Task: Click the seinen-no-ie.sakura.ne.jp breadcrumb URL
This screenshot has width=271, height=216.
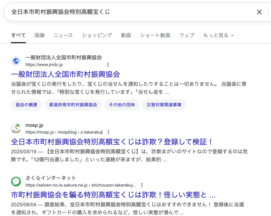Action: coord(81,185)
